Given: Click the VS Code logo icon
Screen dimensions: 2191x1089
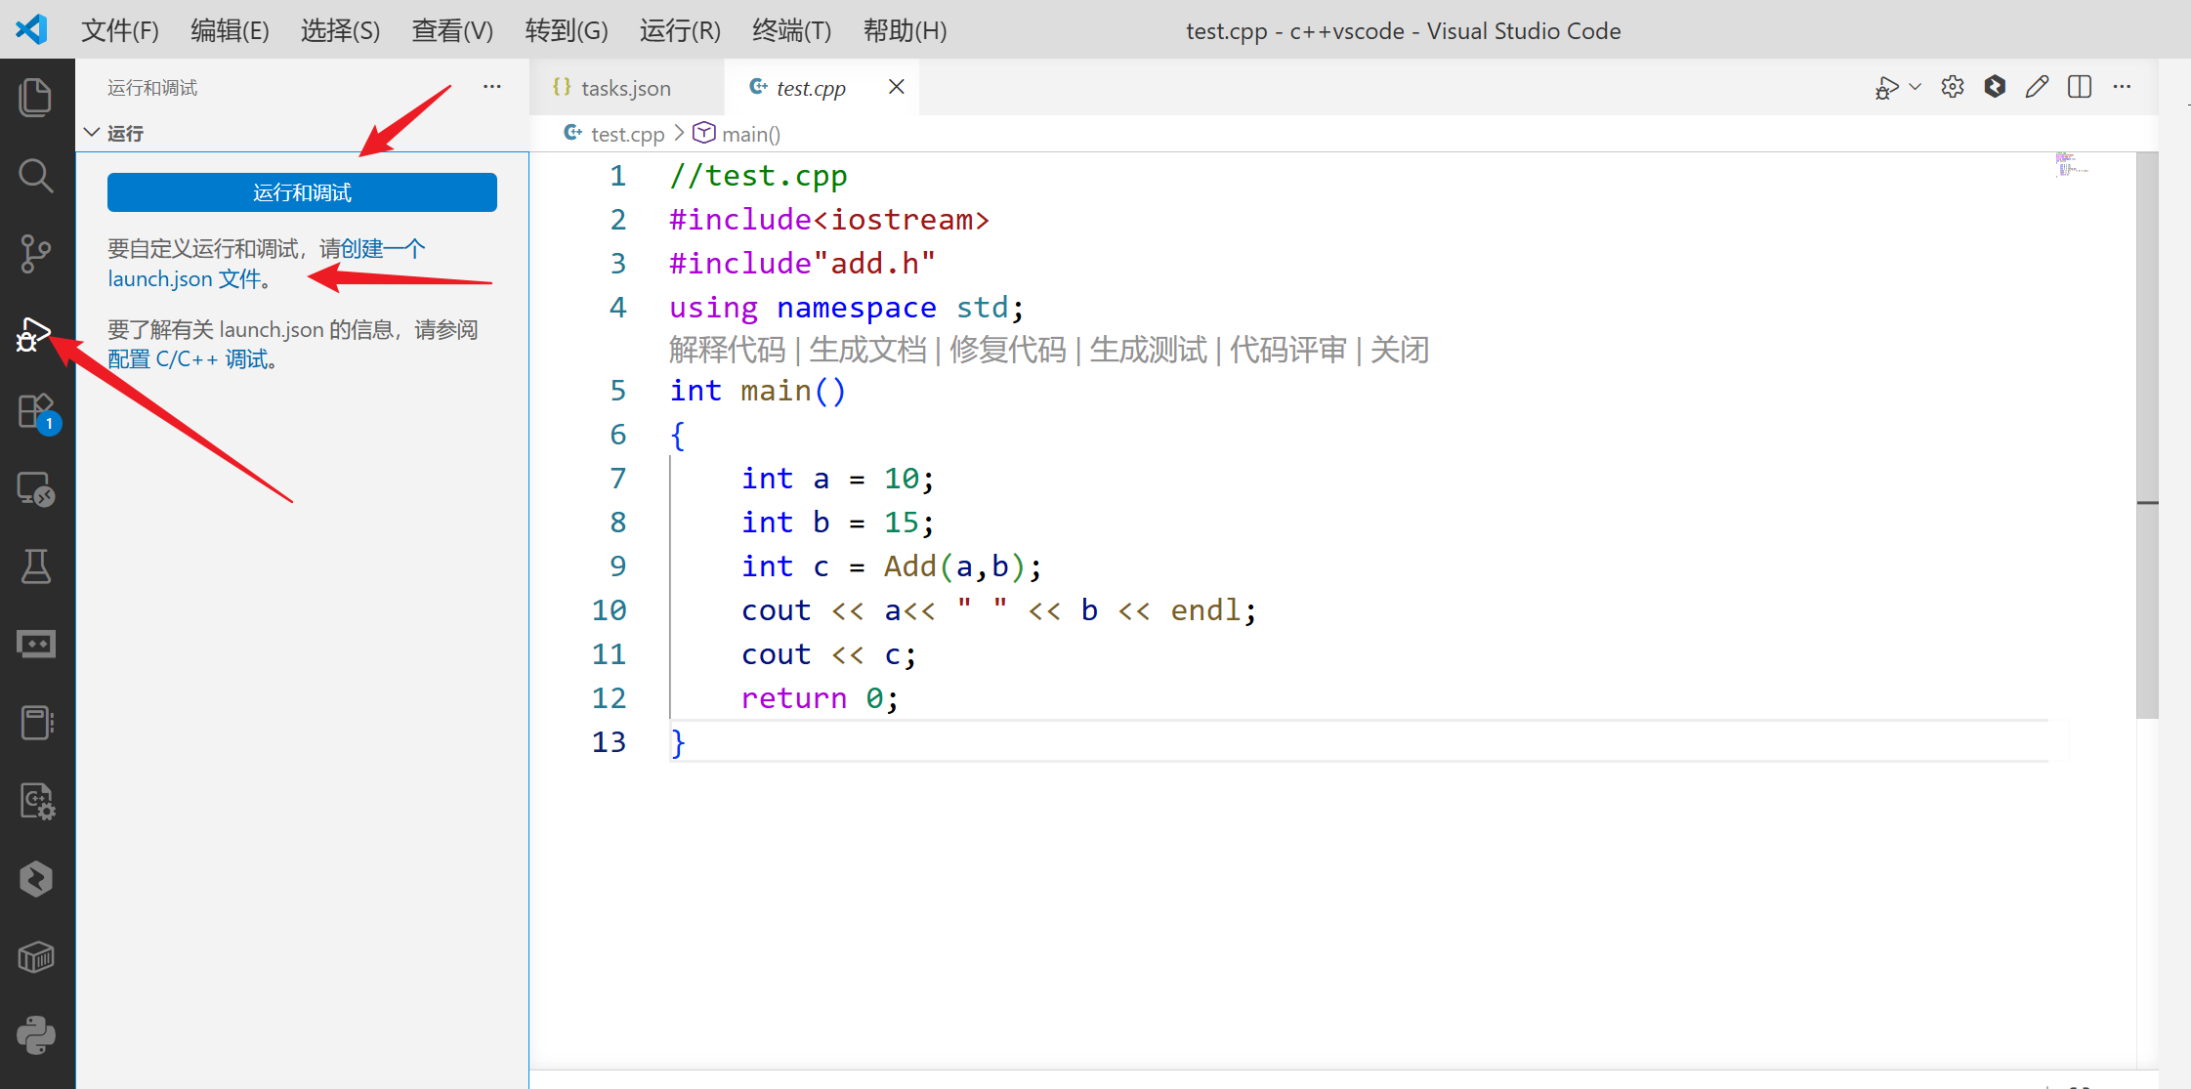Looking at the screenshot, I should tap(31, 29).
